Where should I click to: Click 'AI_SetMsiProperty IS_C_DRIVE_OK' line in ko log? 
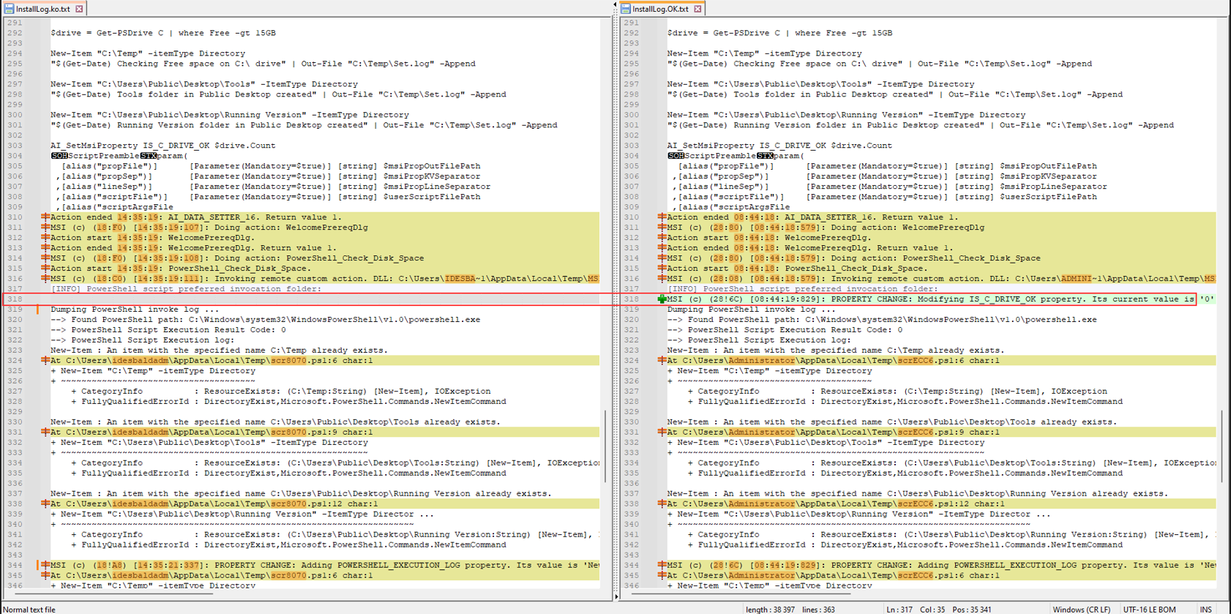163,146
